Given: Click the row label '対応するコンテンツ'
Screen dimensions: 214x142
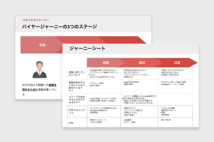Looking at the screenshot, I should coord(77,111).
